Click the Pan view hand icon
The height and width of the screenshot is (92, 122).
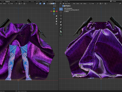coord(56,19)
